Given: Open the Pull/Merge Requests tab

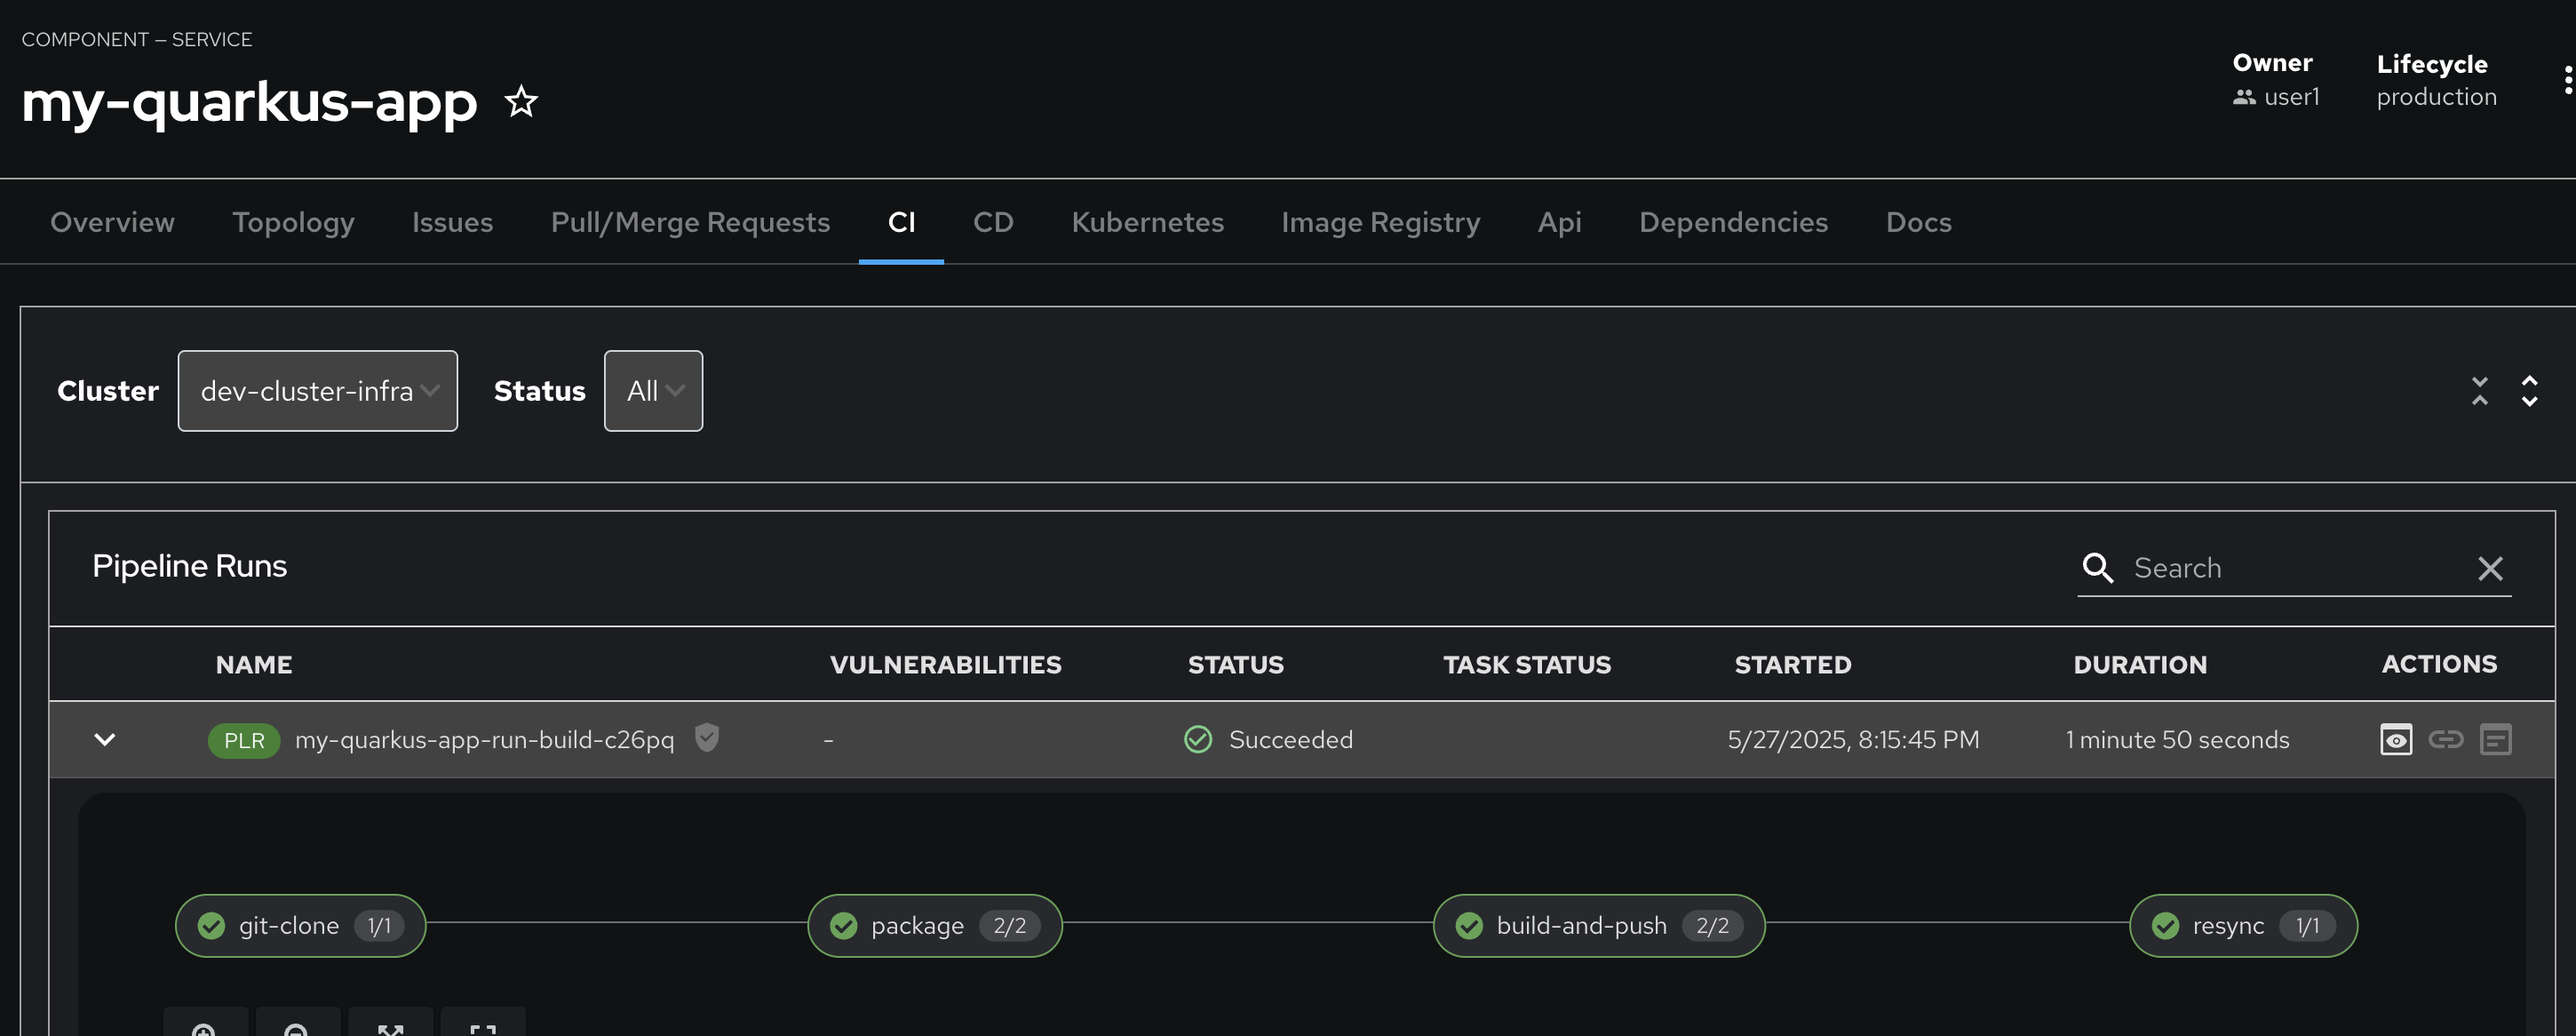Looking at the screenshot, I should tap(690, 222).
